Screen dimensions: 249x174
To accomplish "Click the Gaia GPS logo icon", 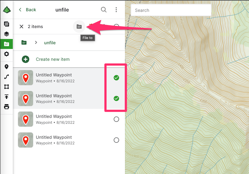I will [x=7, y=10].
